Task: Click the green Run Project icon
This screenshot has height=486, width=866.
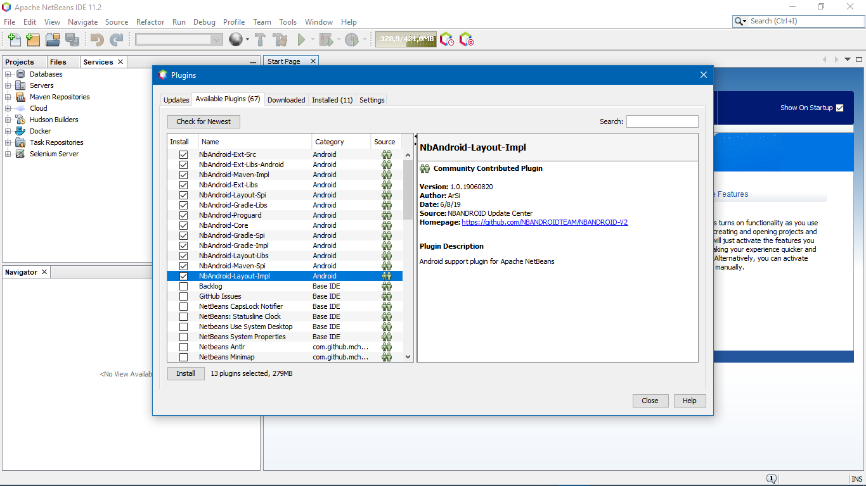Action: coord(302,40)
